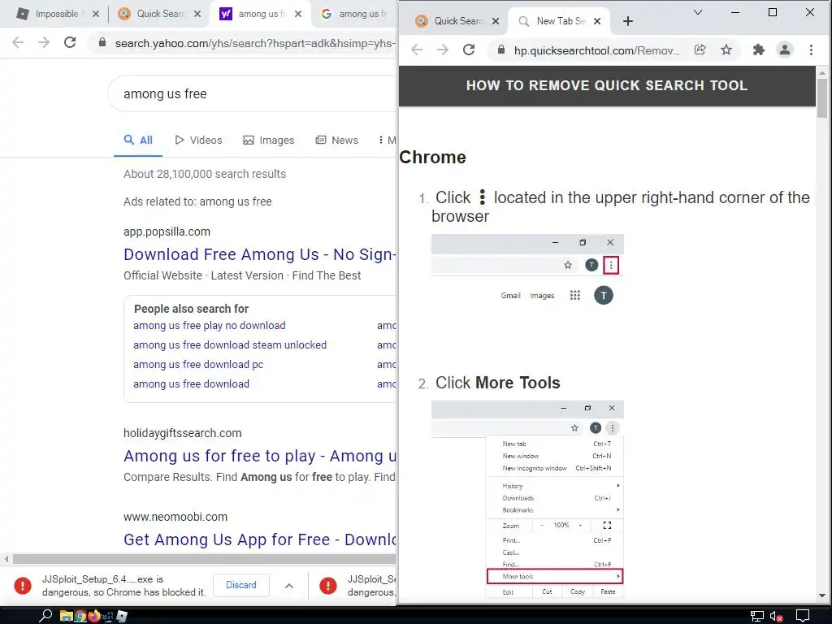Screen dimensions: 832x624
Task: Open the tab search chevron dropdown
Action: (x=698, y=12)
